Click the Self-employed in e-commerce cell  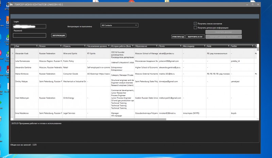[x=98, y=67]
